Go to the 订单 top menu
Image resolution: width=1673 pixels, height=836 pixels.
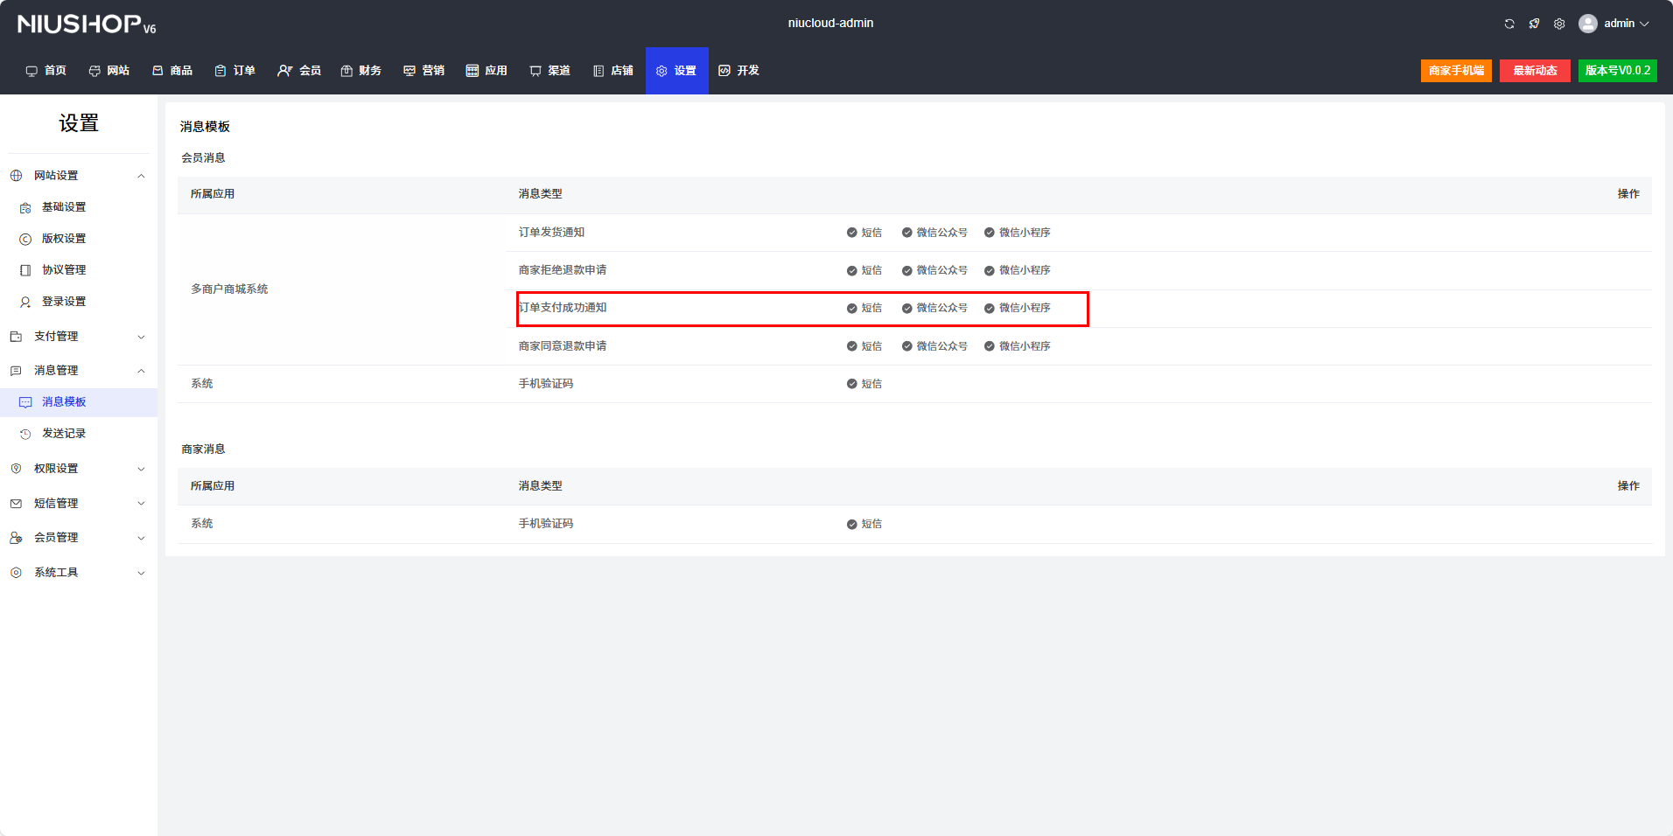click(x=235, y=71)
